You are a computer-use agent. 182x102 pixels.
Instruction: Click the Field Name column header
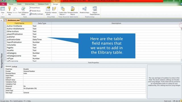coord(19,23)
